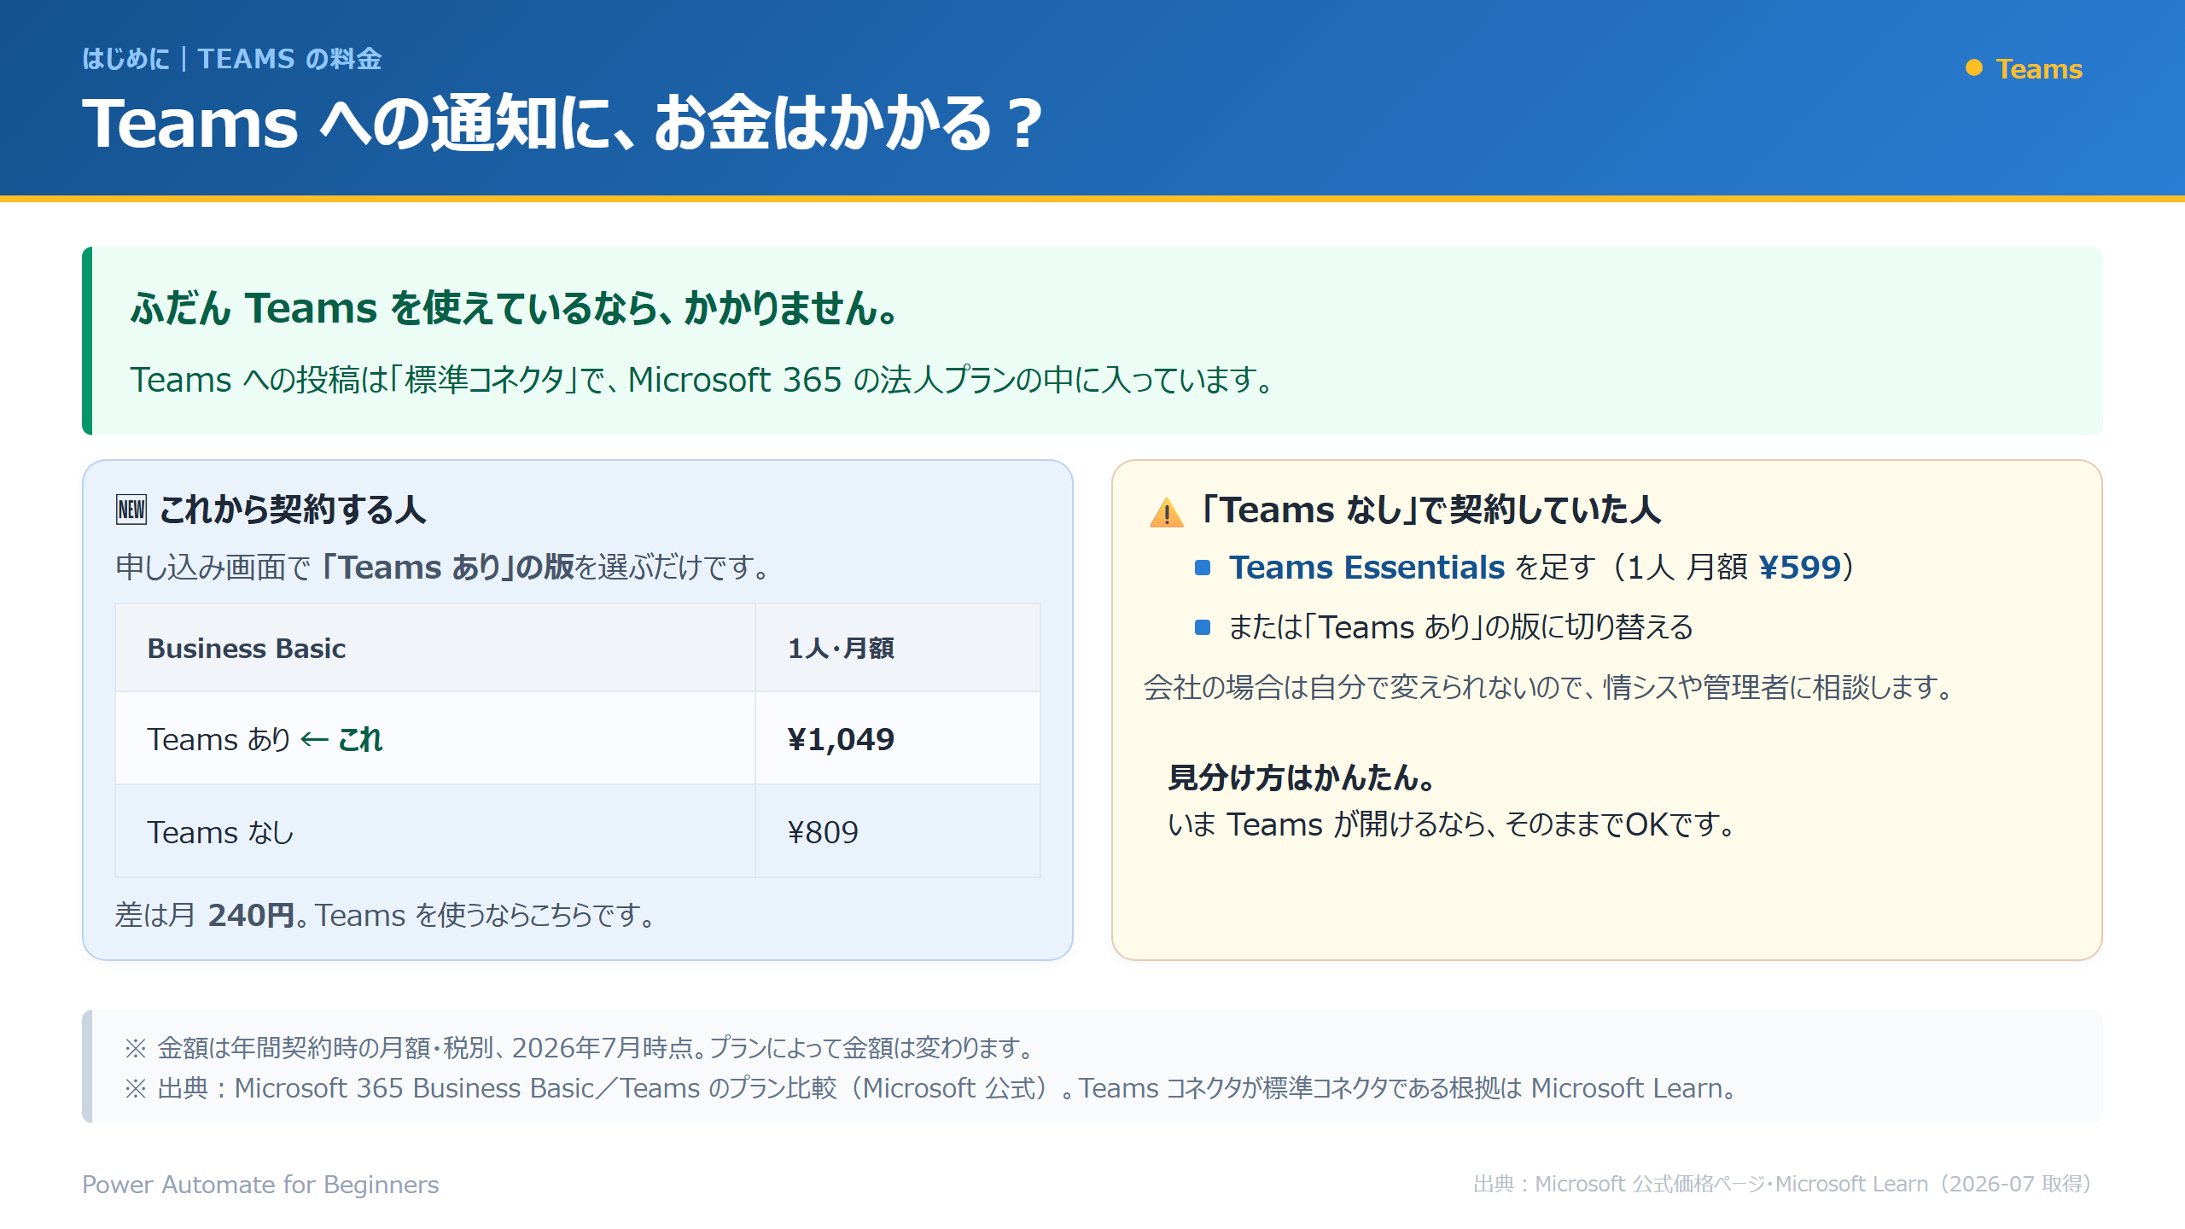Click the footer source '出典：Microsoft 公式価格ページ'
This screenshot has width=2185, height=1229.
(x=1782, y=1185)
